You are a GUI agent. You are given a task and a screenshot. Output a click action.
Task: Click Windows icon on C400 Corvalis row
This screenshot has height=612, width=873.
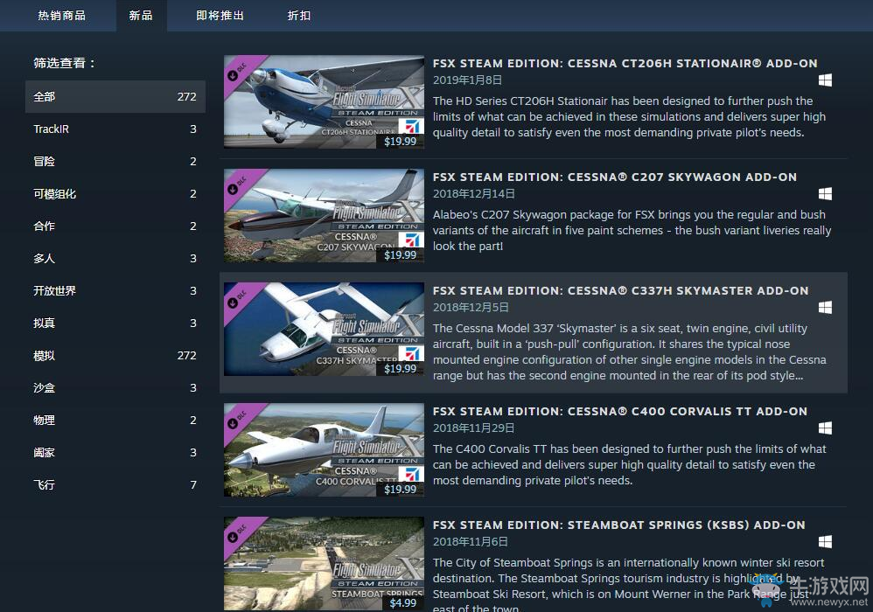[825, 428]
